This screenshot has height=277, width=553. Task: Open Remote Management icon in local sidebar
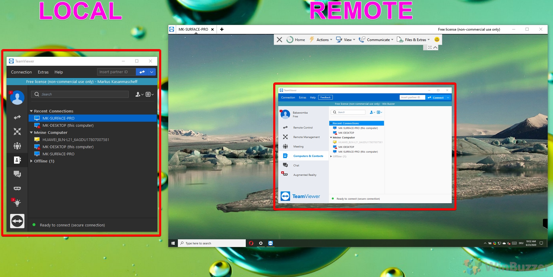coord(17,132)
